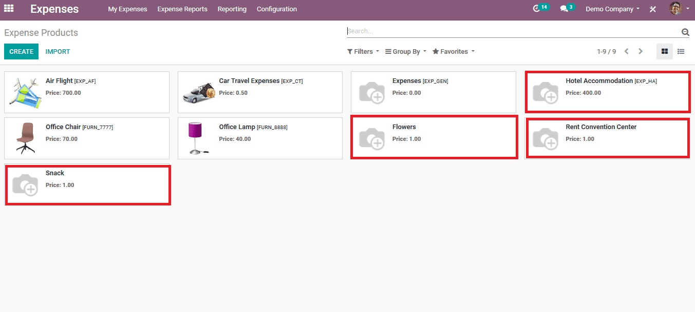Click the Expense Products breadcrumb title

click(x=41, y=33)
